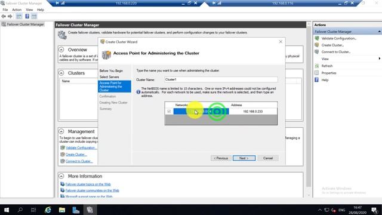
Task: Show hidden tray icons chevron
Action: coord(320,210)
